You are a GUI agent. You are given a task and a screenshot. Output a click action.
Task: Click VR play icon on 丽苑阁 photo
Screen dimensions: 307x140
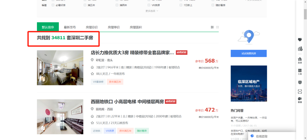point(43,128)
